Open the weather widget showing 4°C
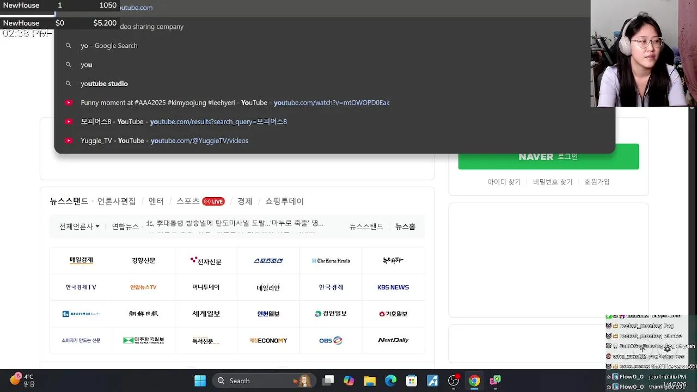Viewport: 697px width, 392px height. point(22,380)
